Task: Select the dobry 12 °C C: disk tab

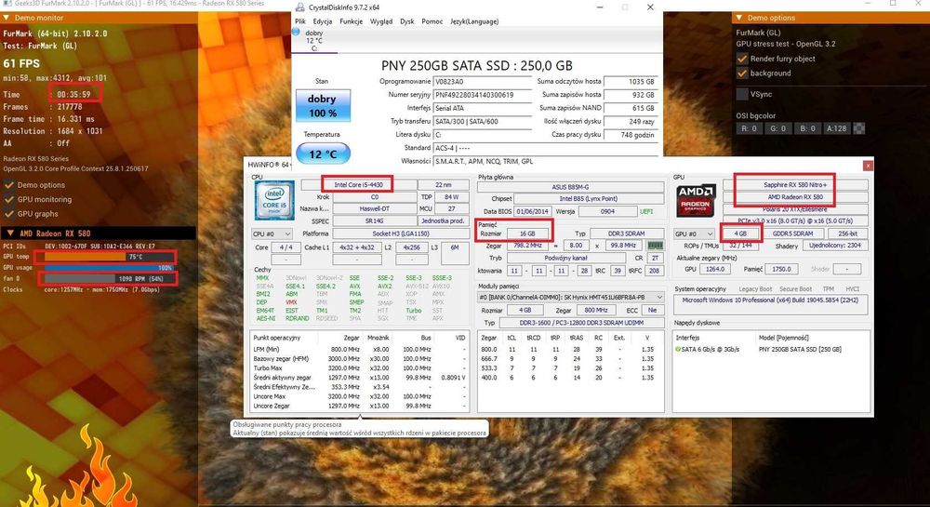Action: [x=314, y=41]
